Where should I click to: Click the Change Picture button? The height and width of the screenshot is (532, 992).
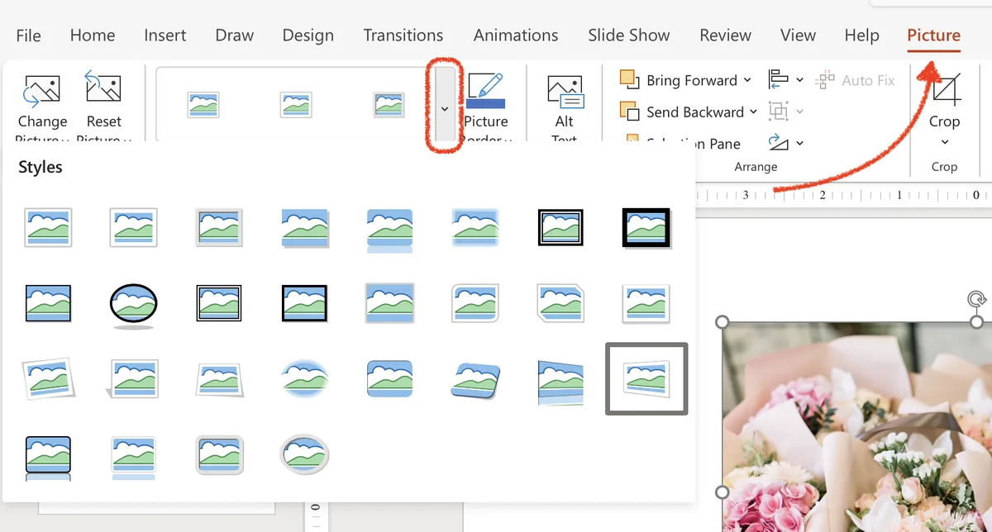pyautogui.click(x=42, y=107)
